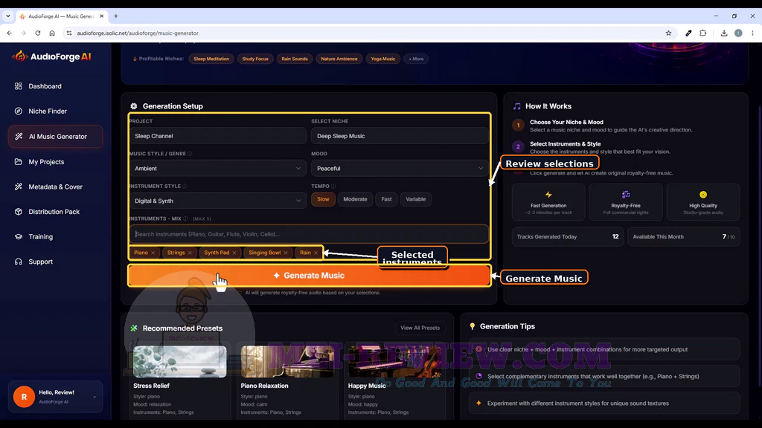Screen dimensions: 762x428
Task: Click info icon next to Instruments - Mix
Action: (185, 219)
